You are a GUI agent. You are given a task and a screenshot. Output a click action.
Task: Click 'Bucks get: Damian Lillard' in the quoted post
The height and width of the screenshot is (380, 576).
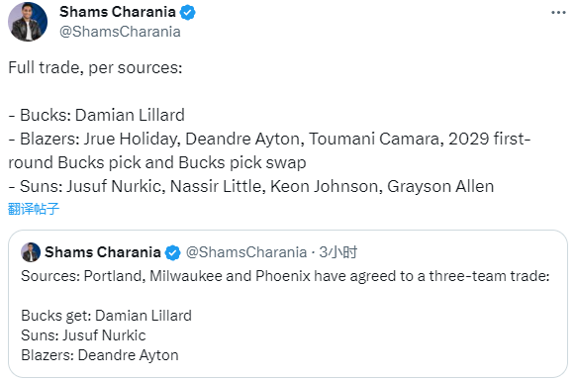click(106, 316)
